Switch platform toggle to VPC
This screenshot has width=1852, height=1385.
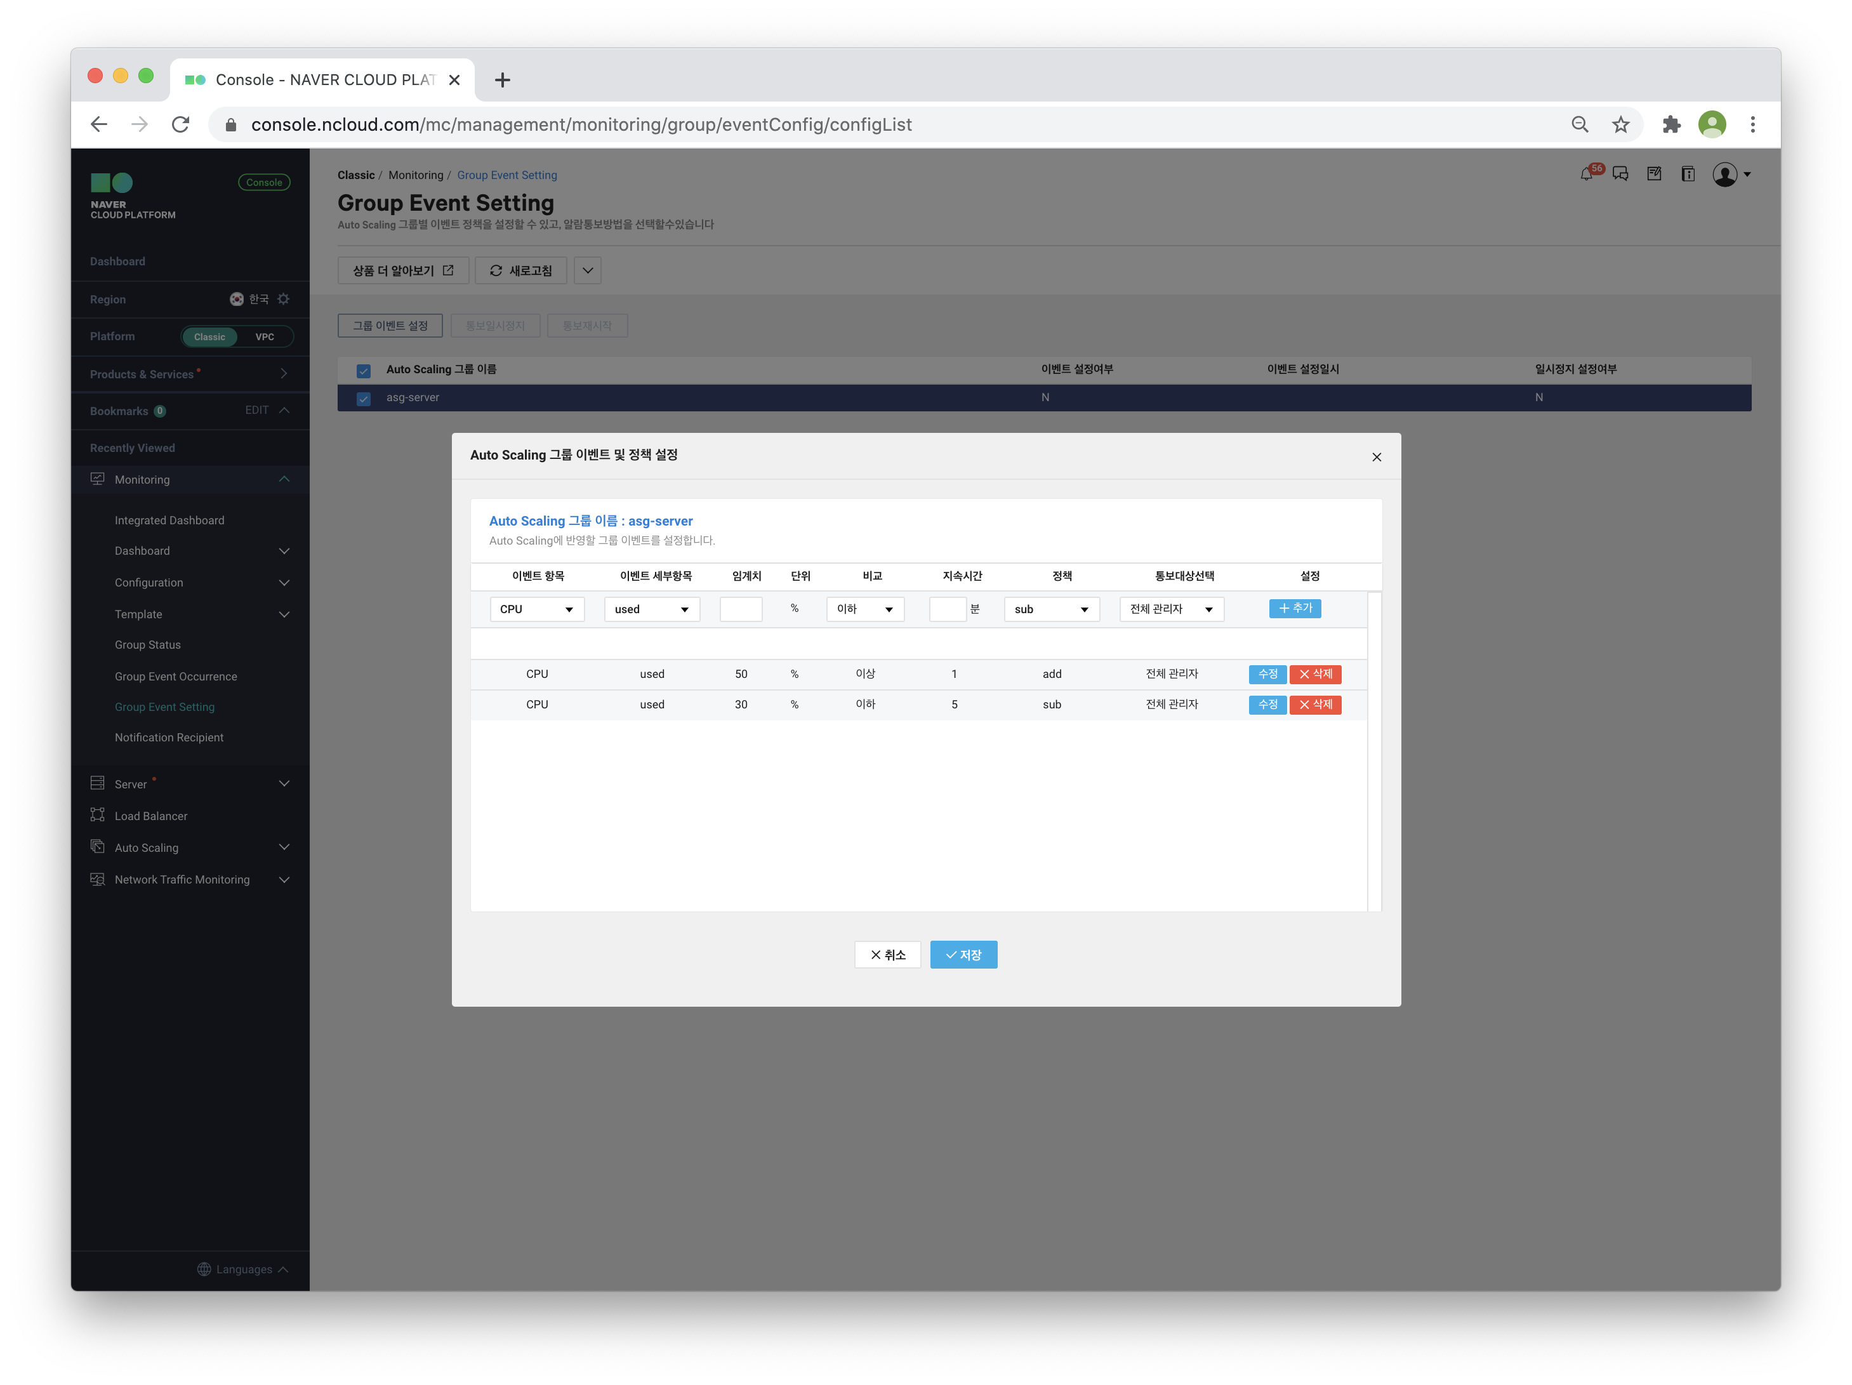[x=265, y=336]
